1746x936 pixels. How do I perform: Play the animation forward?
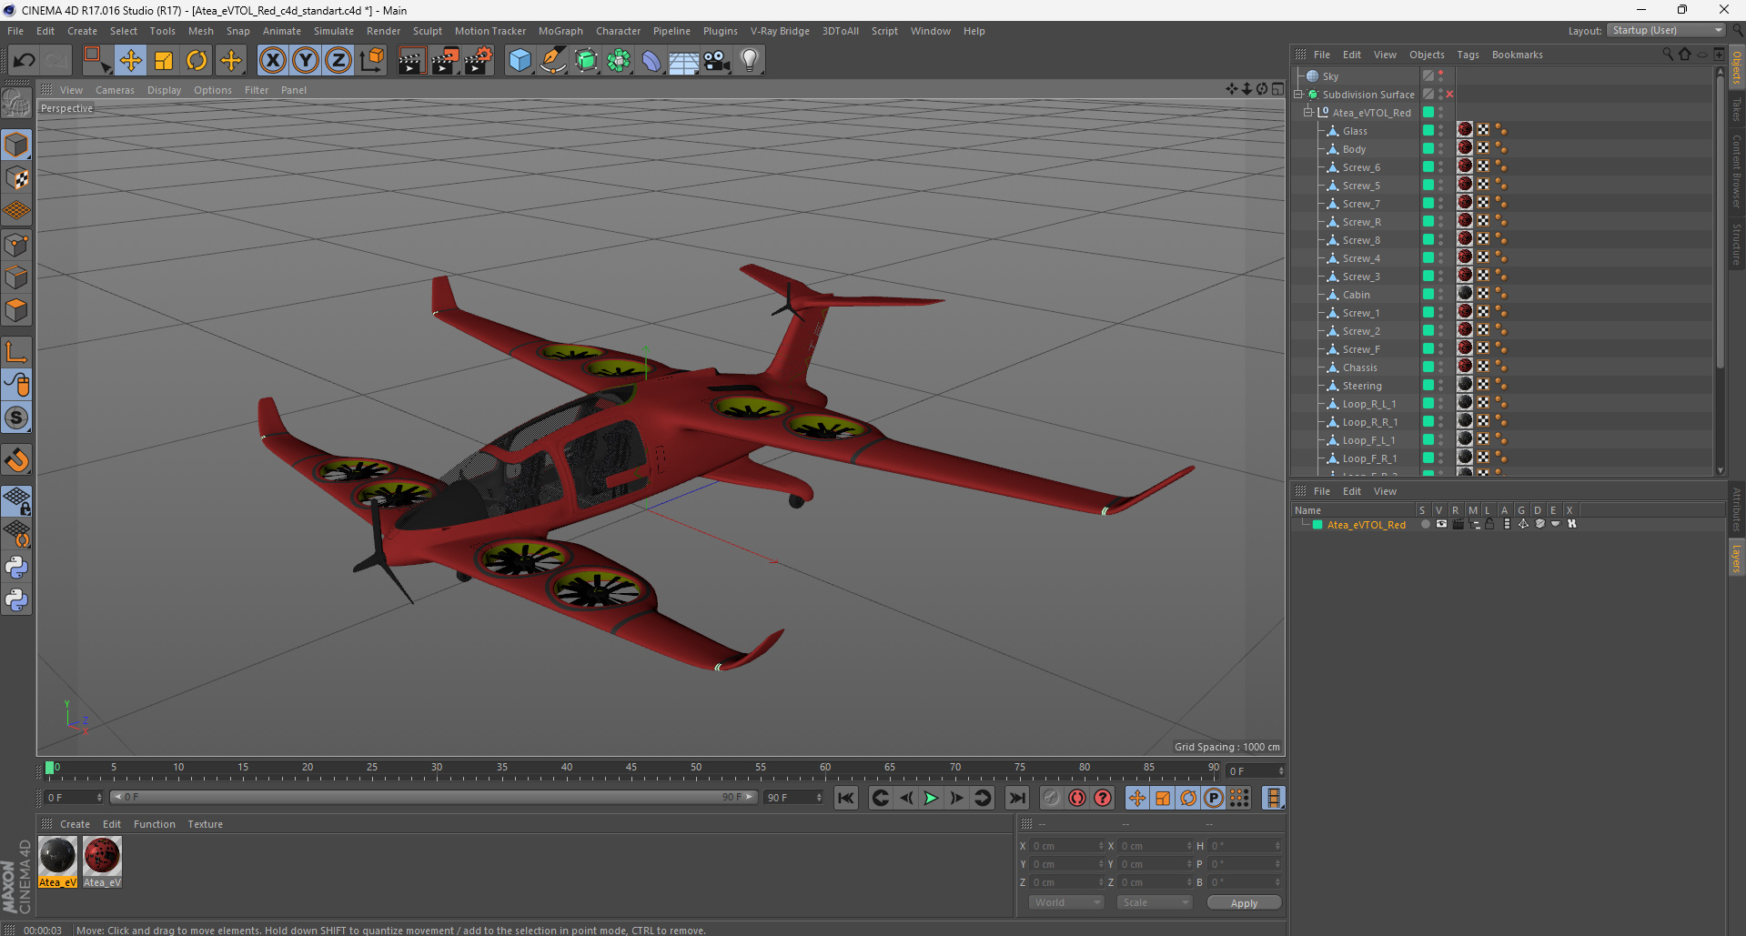pos(931,798)
